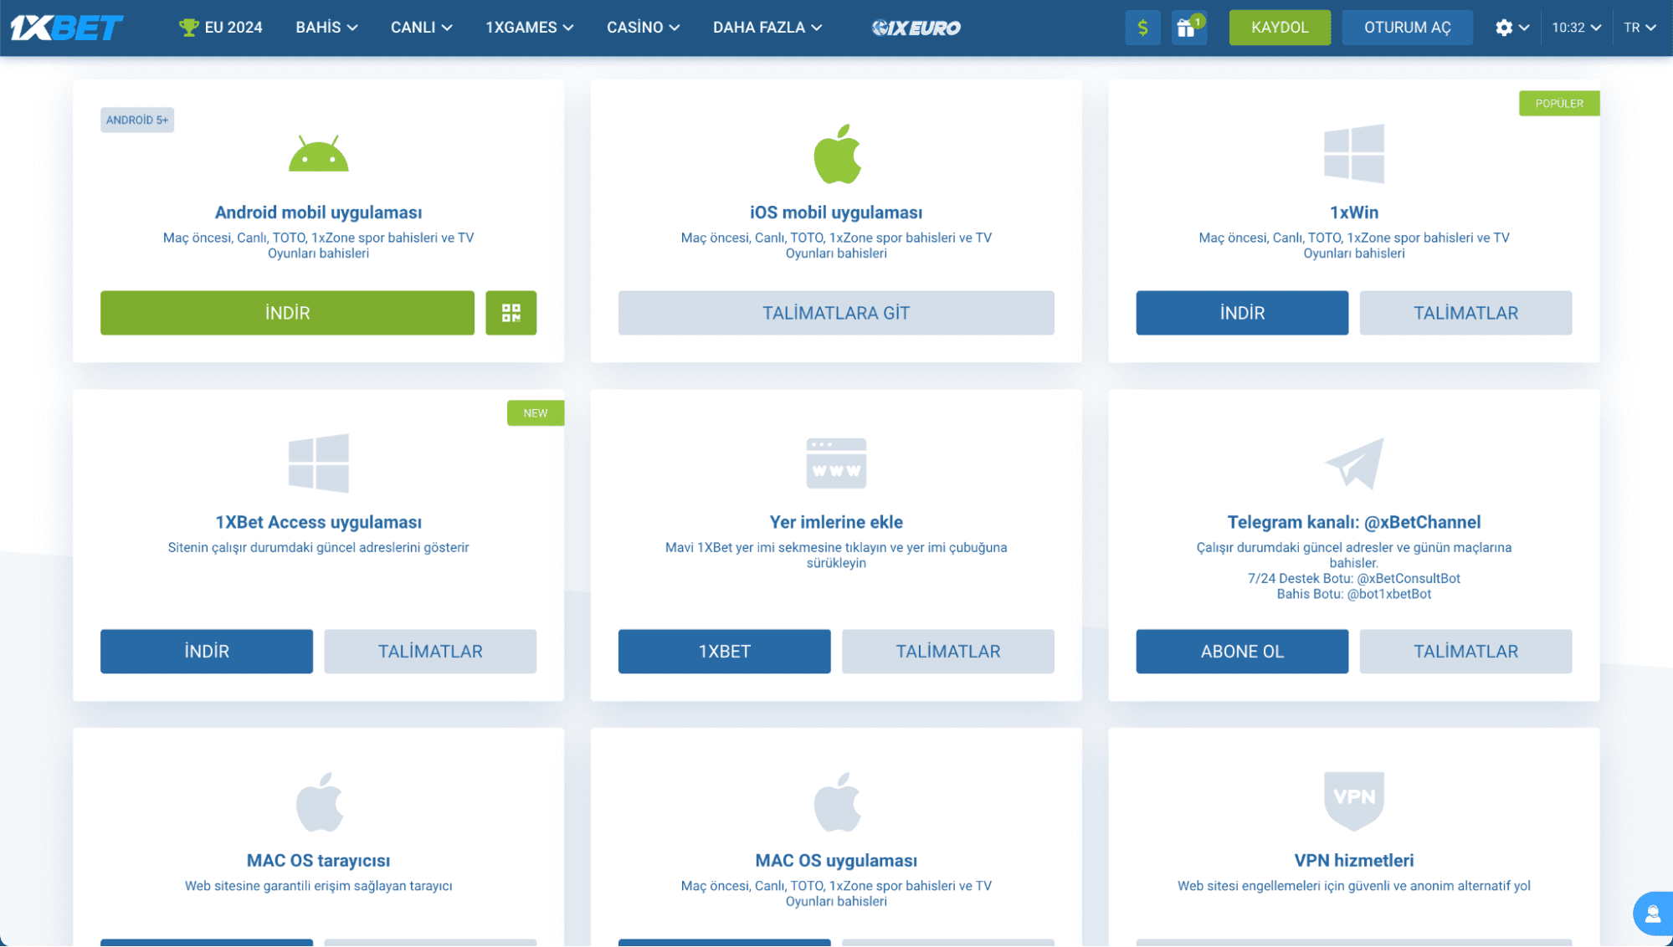1673x947 pixels.
Task: Click TALİMATLARA GİT for iOS
Action: click(836, 313)
